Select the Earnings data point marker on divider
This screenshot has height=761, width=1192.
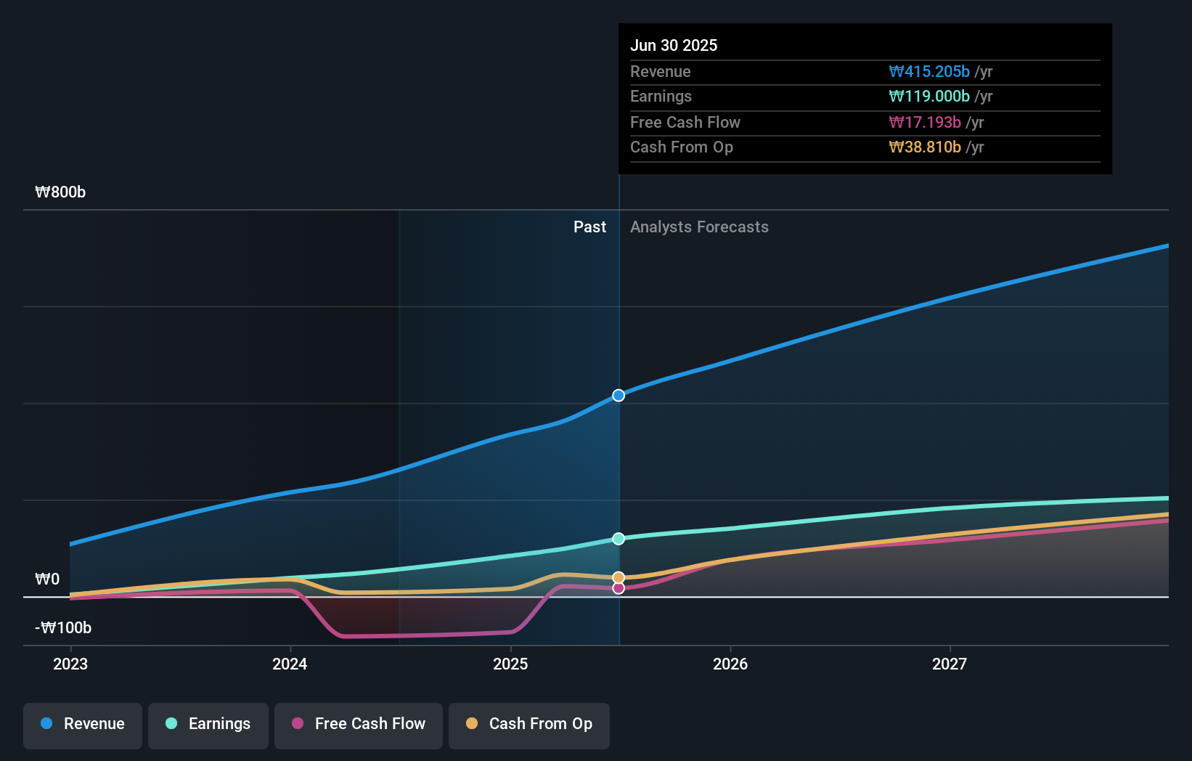[619, 538]
